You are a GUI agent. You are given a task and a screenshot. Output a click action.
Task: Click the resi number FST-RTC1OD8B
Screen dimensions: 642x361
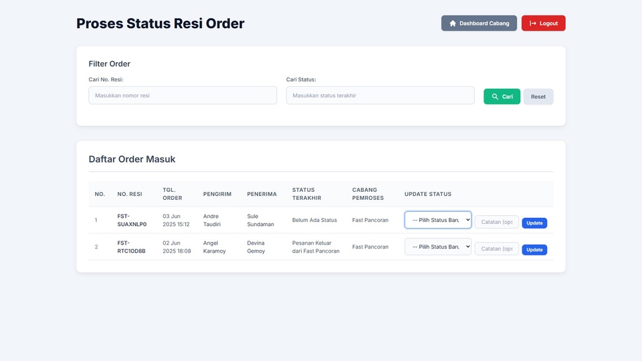click(x=132, y=247)
